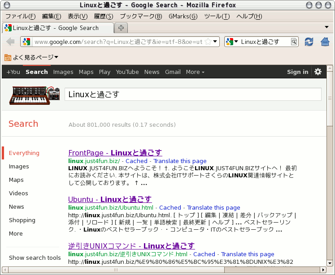This screenshot has width=335, height=275.
Task: Open the search engine selector dropdown
Action: click(232, 42)
